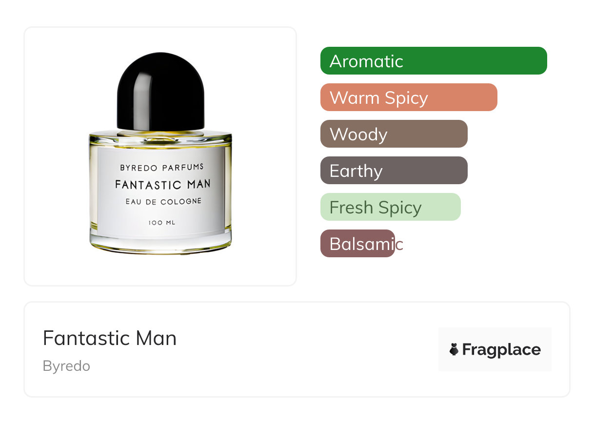
Task: Click the Eau de Cologne label text
Action: [x=163, y=201]
